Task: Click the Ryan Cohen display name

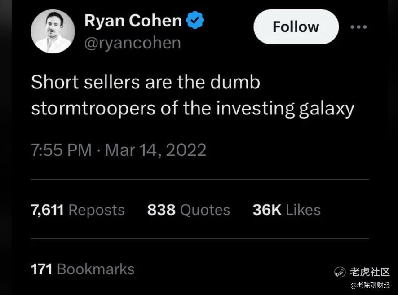Action: (133, 20)
